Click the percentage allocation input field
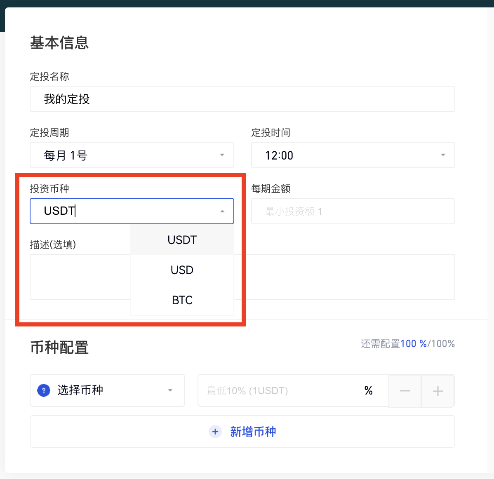Image resolution: width=494 pixels, height=479 pixels. (x=280, y=390)
